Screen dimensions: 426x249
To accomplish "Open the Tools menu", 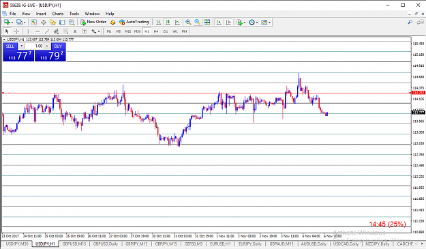I will [74, 14].
